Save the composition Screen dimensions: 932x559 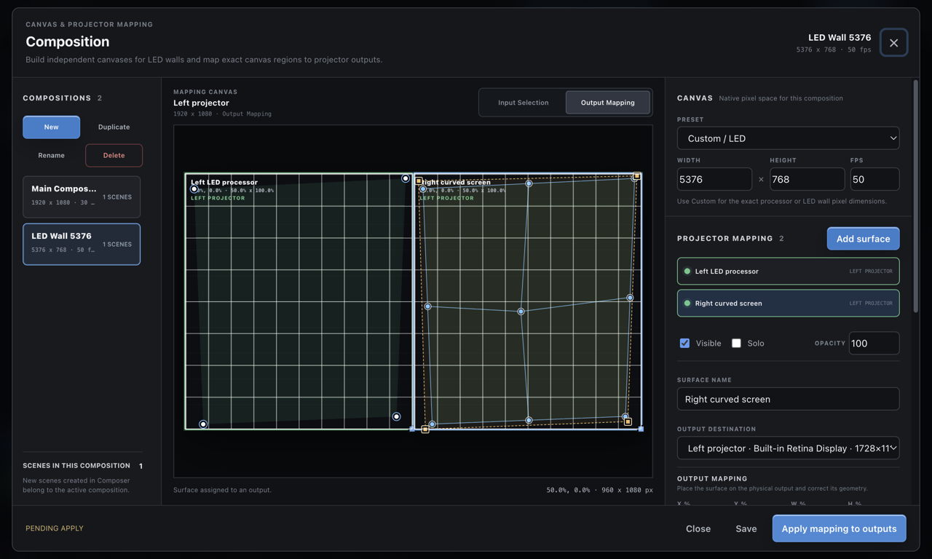(746, 528)
